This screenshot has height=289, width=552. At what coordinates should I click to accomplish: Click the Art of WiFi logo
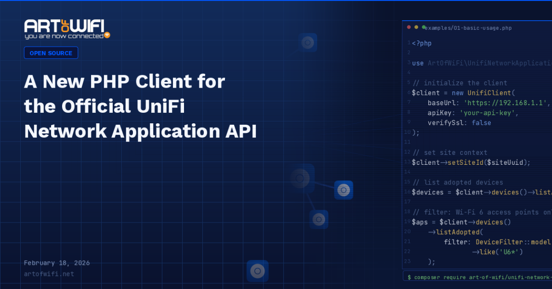(67, 29)
